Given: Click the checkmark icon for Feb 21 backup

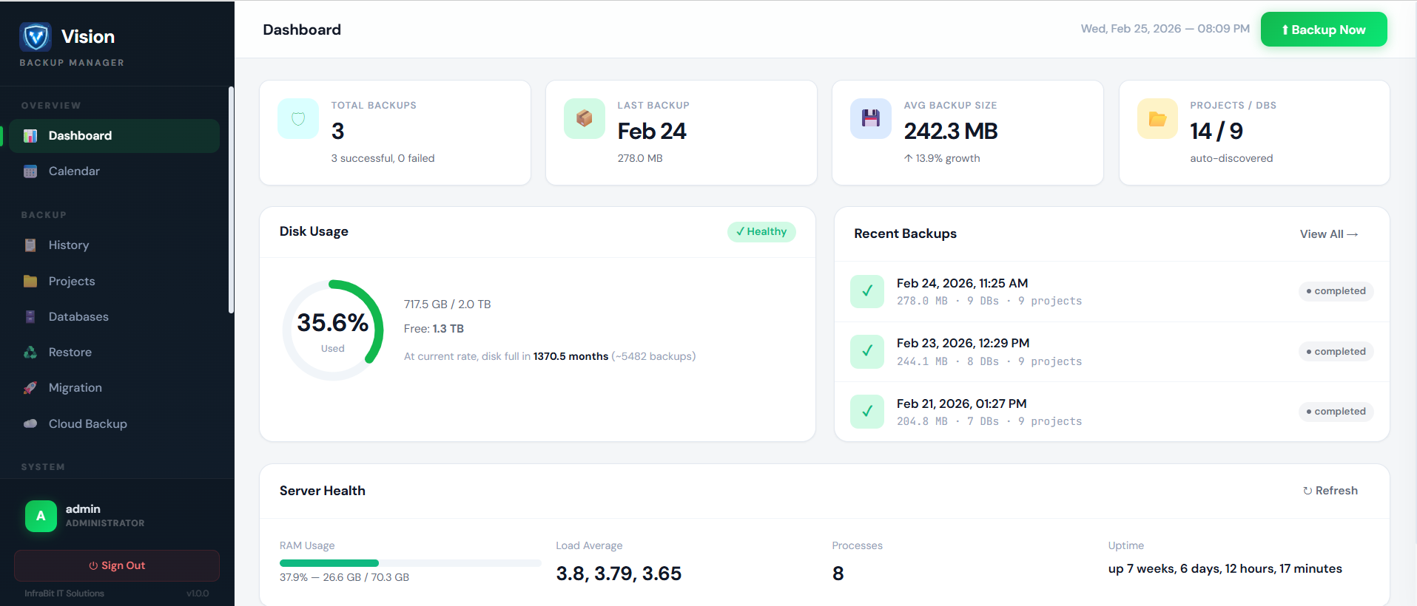Looking at the screenshot, I should [867, 412].
